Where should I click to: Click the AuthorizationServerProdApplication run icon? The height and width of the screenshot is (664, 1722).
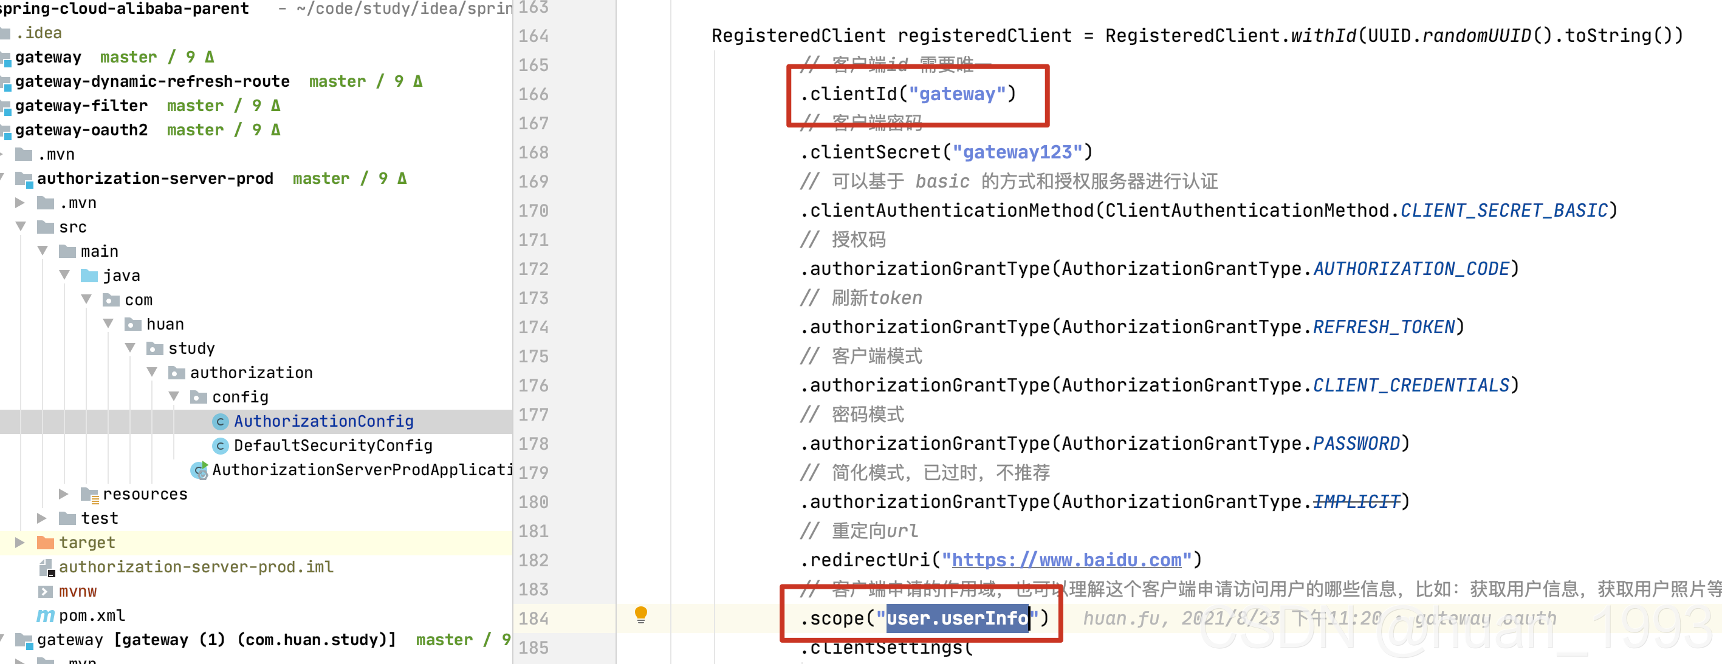tap(199, 470)
